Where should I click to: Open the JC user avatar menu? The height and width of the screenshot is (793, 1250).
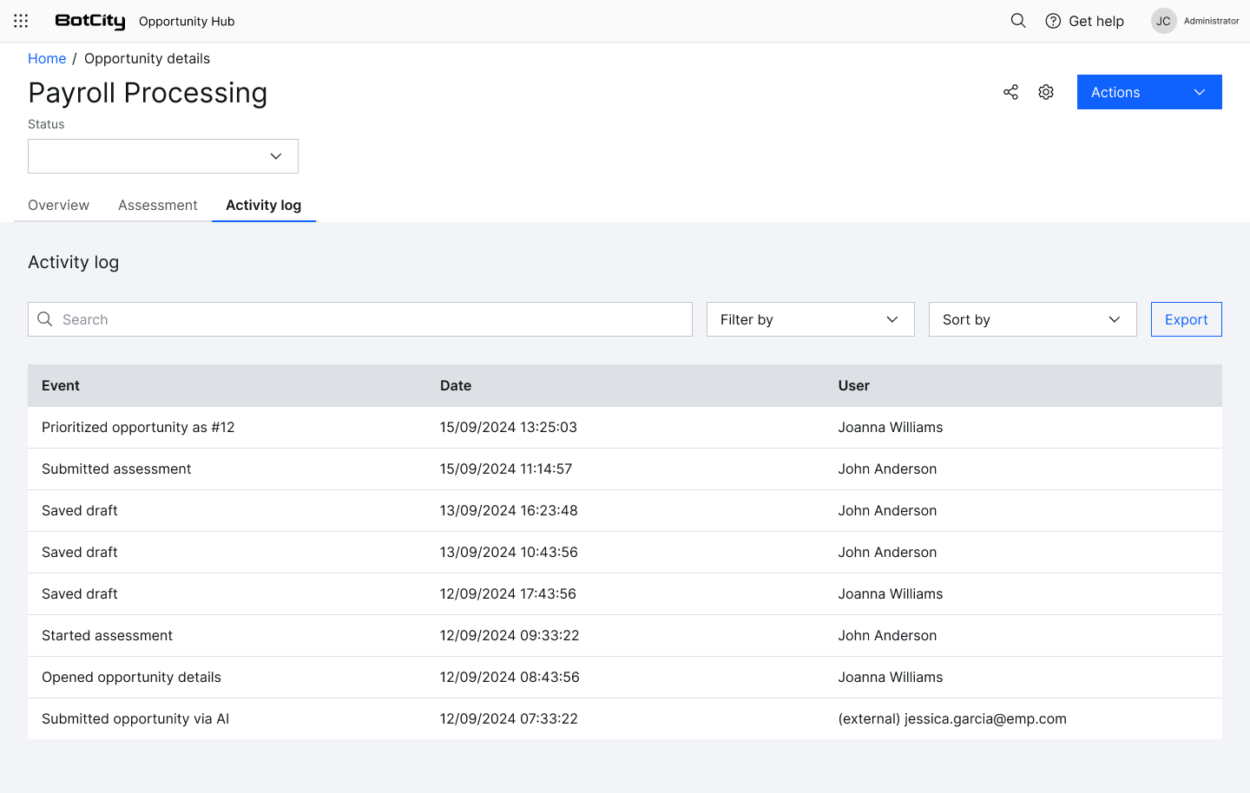click(x=1163, y=21)
